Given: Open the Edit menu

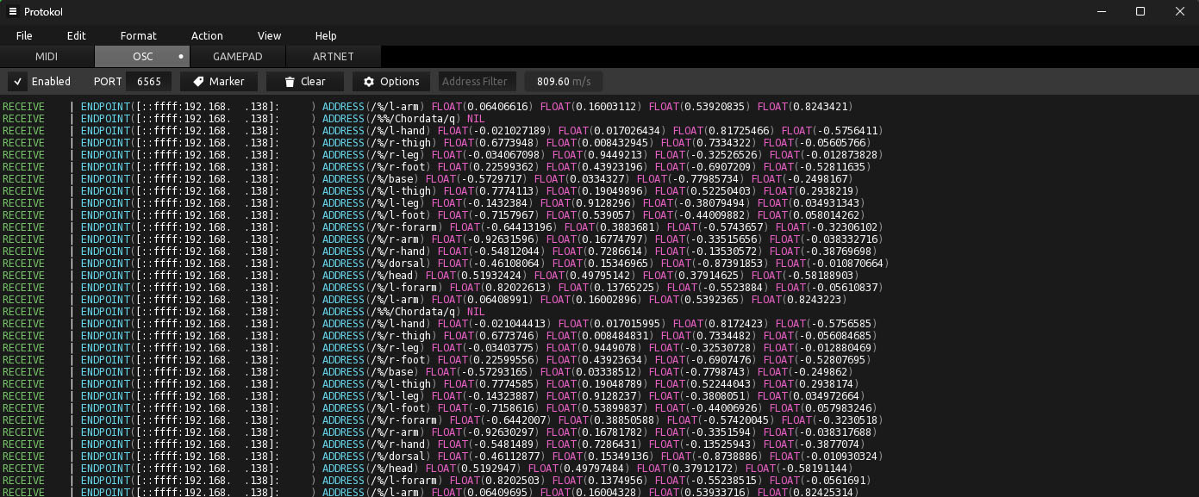Looking at the screenshot, I should (x=77, y=35).
